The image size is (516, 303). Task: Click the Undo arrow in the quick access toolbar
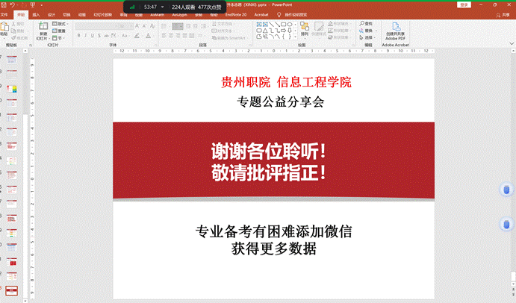click(13, 4)
